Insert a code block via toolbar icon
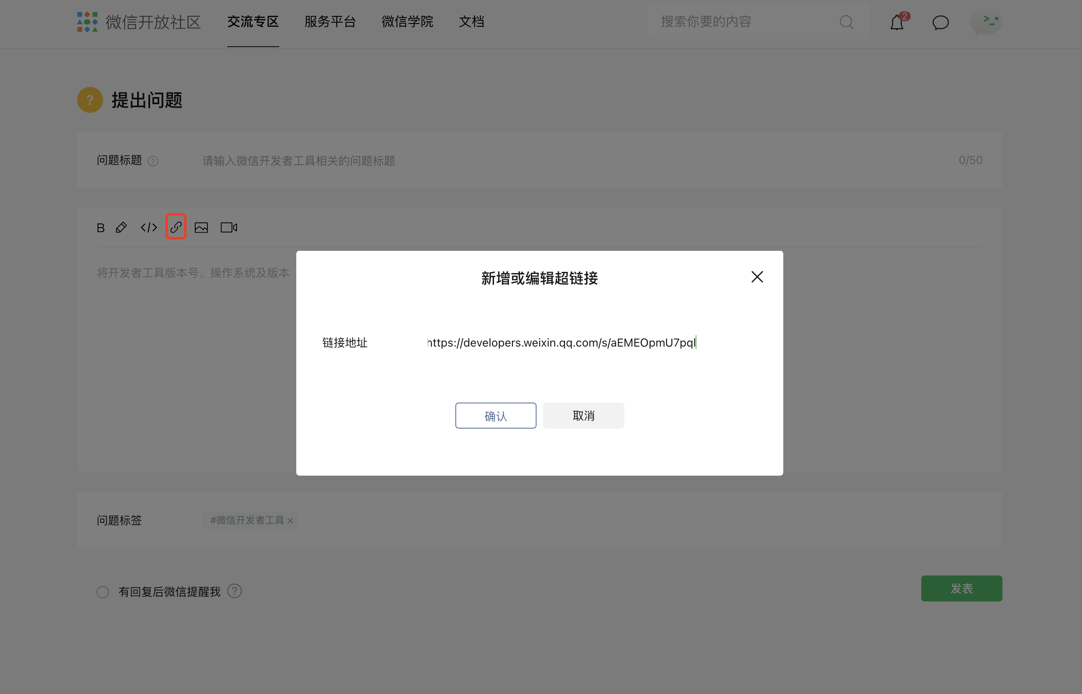The height and width of the screenshot is (694, 1082). tap(149, 228)
